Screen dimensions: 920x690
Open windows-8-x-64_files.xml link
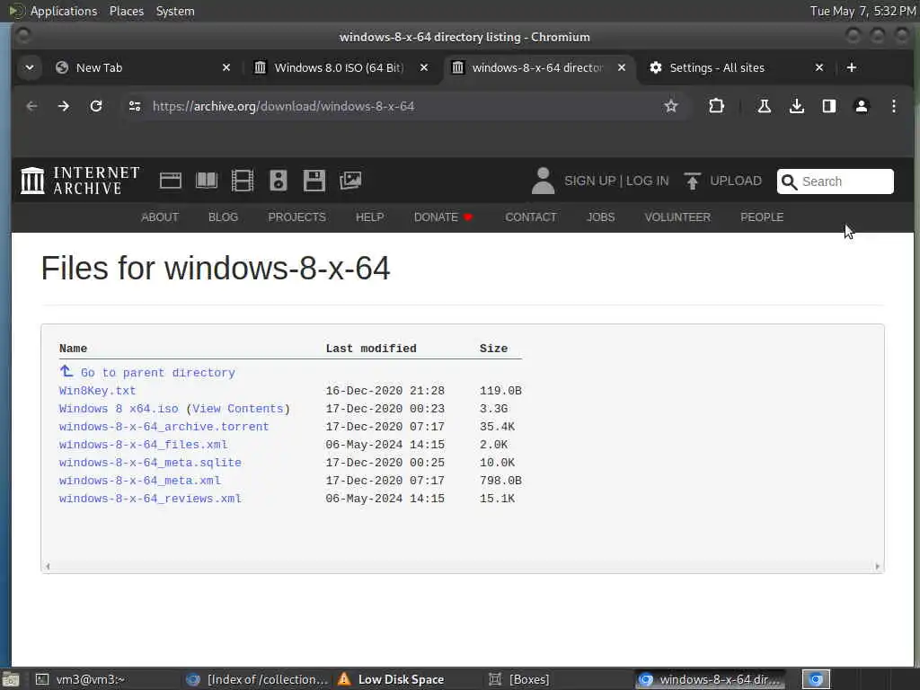tap(143, 445)
